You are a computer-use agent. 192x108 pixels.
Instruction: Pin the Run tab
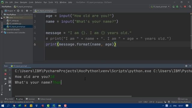5,84
